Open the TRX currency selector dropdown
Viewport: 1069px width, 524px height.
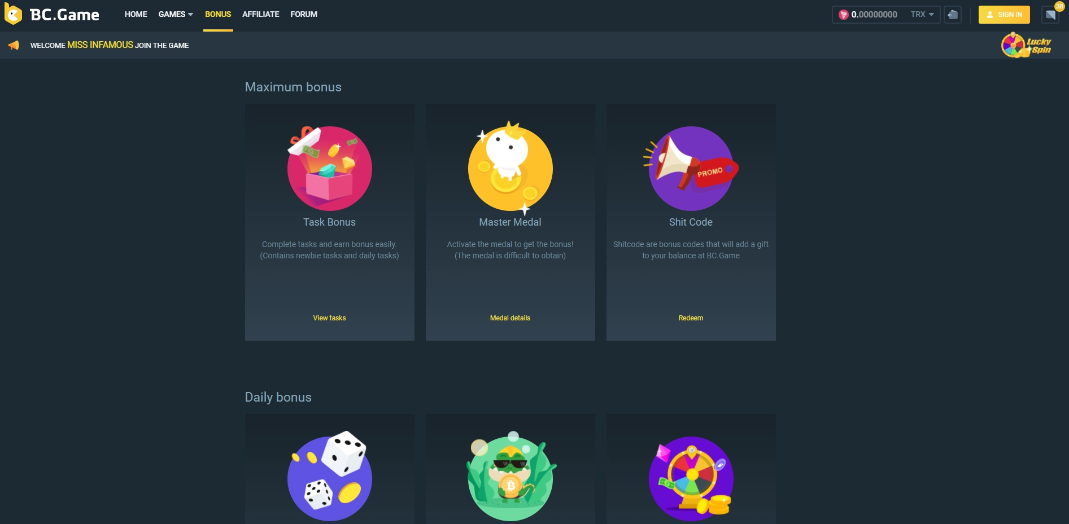coord(922,15)
